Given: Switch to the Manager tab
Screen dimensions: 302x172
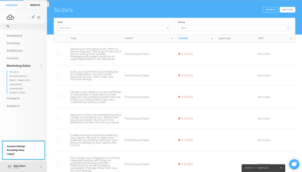Looking at the screenshot, I should (11, 5).
